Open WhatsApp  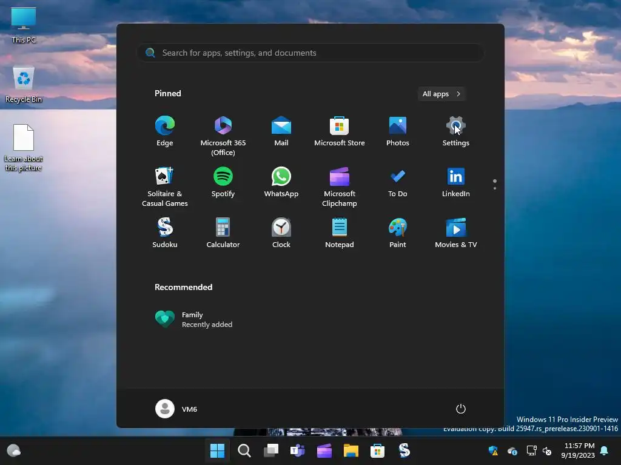click(281, 182)
